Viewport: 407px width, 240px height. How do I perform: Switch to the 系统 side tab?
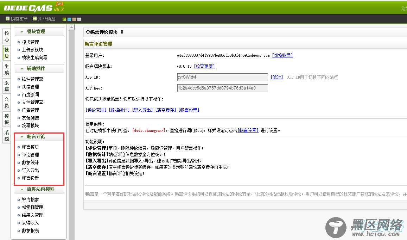(x=7, y=136)
